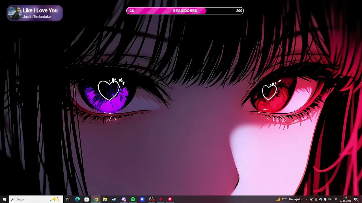Screen dimensions: 362x203
Task: Click the Buscar search box on the taskbar
Action: tap(36, 199)
